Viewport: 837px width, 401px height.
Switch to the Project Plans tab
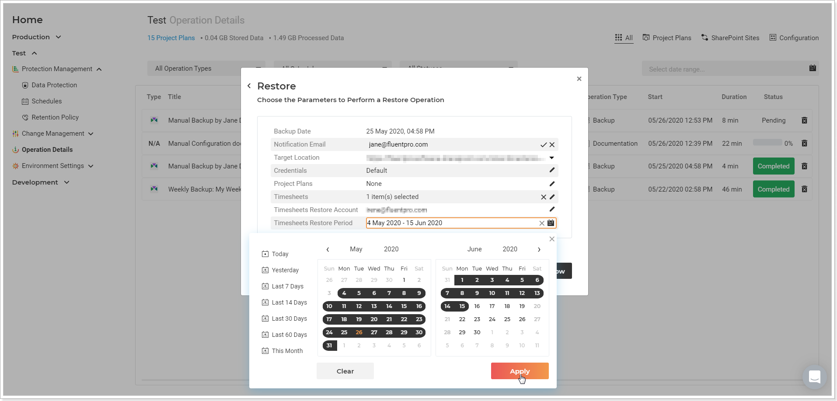(x=667, y=38)
